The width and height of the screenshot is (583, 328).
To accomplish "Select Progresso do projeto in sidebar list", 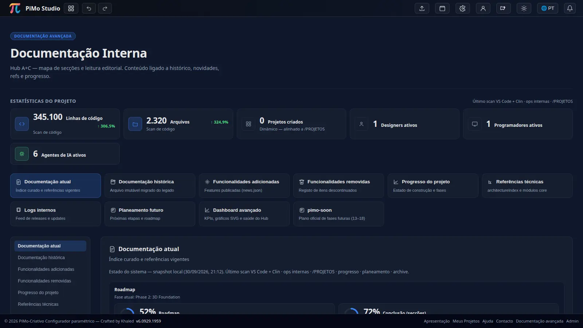I will pyautogui.click(x=50, y=293).
